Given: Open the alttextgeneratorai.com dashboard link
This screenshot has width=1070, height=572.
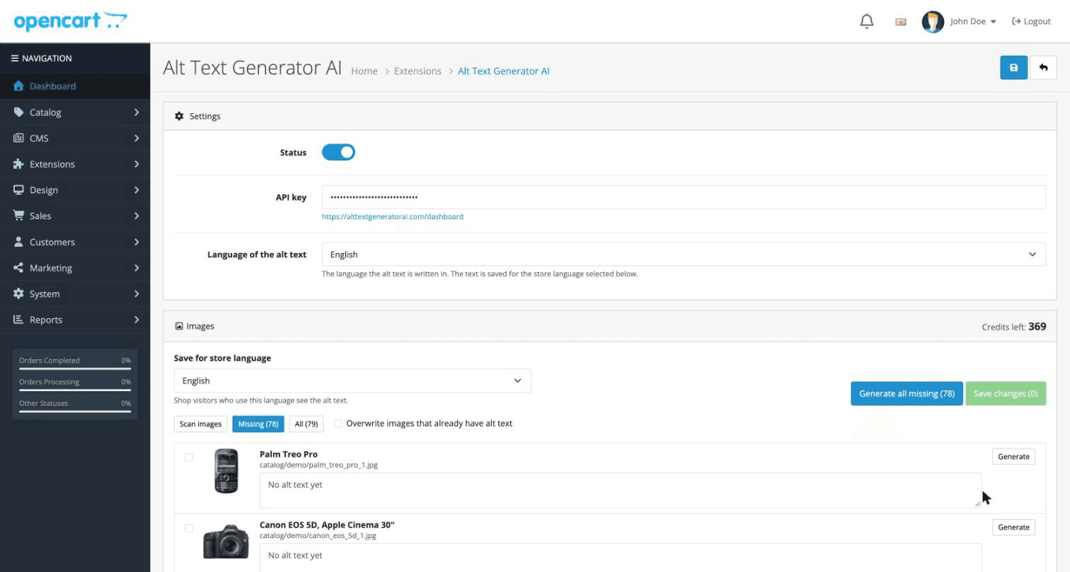Looking at the screenshot, I should [x=393, y=216].
